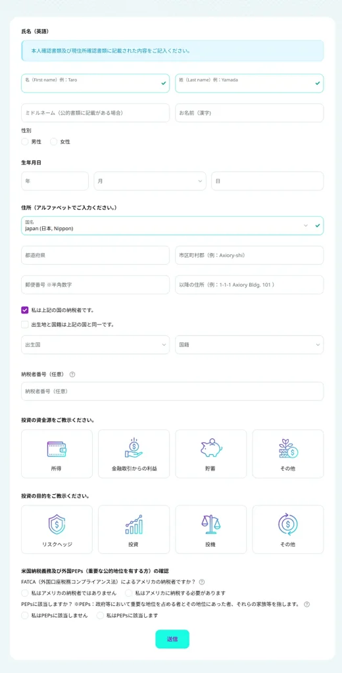This screenshot has width=342, height=673.
Task: Select the 貯蓄 piggy bank icon
Action: (211, 453)
